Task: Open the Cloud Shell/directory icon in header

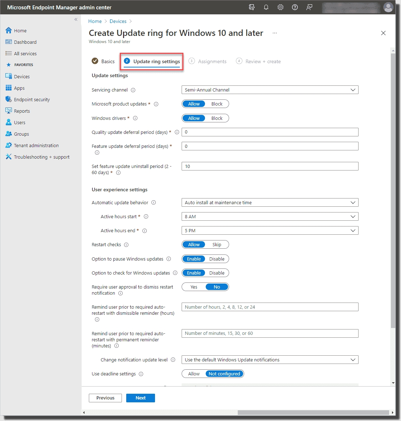Action: tap(252, 7)
